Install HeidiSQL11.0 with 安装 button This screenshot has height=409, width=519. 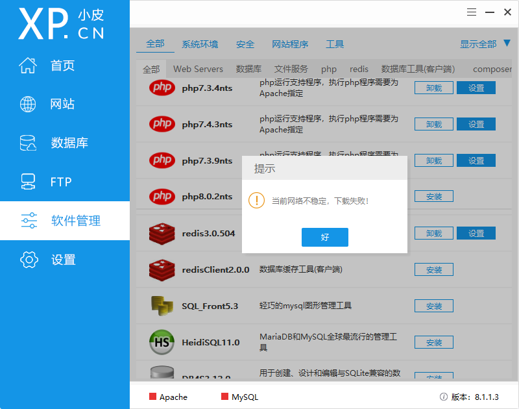pos(434,342)
